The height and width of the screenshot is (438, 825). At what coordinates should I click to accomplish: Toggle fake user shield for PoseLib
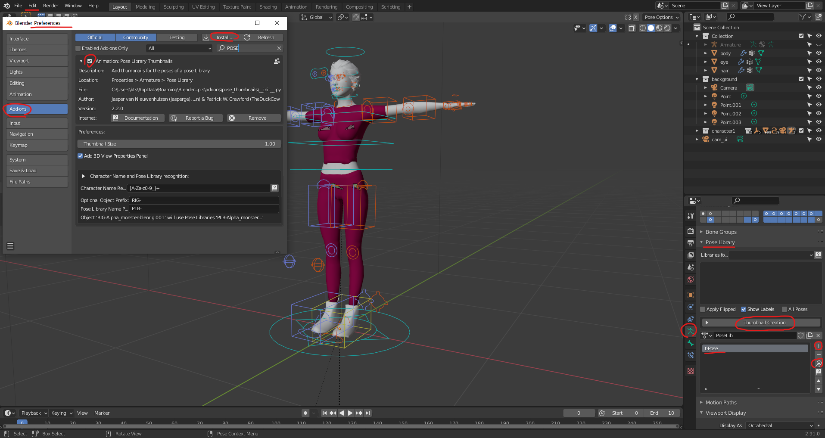801,335
